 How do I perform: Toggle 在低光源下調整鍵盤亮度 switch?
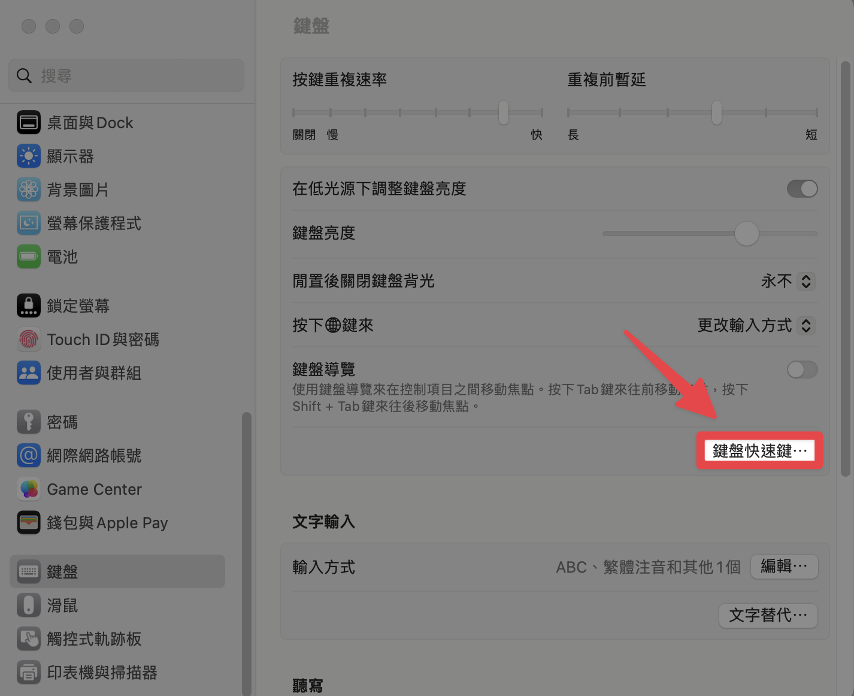[x=802, y=189]
